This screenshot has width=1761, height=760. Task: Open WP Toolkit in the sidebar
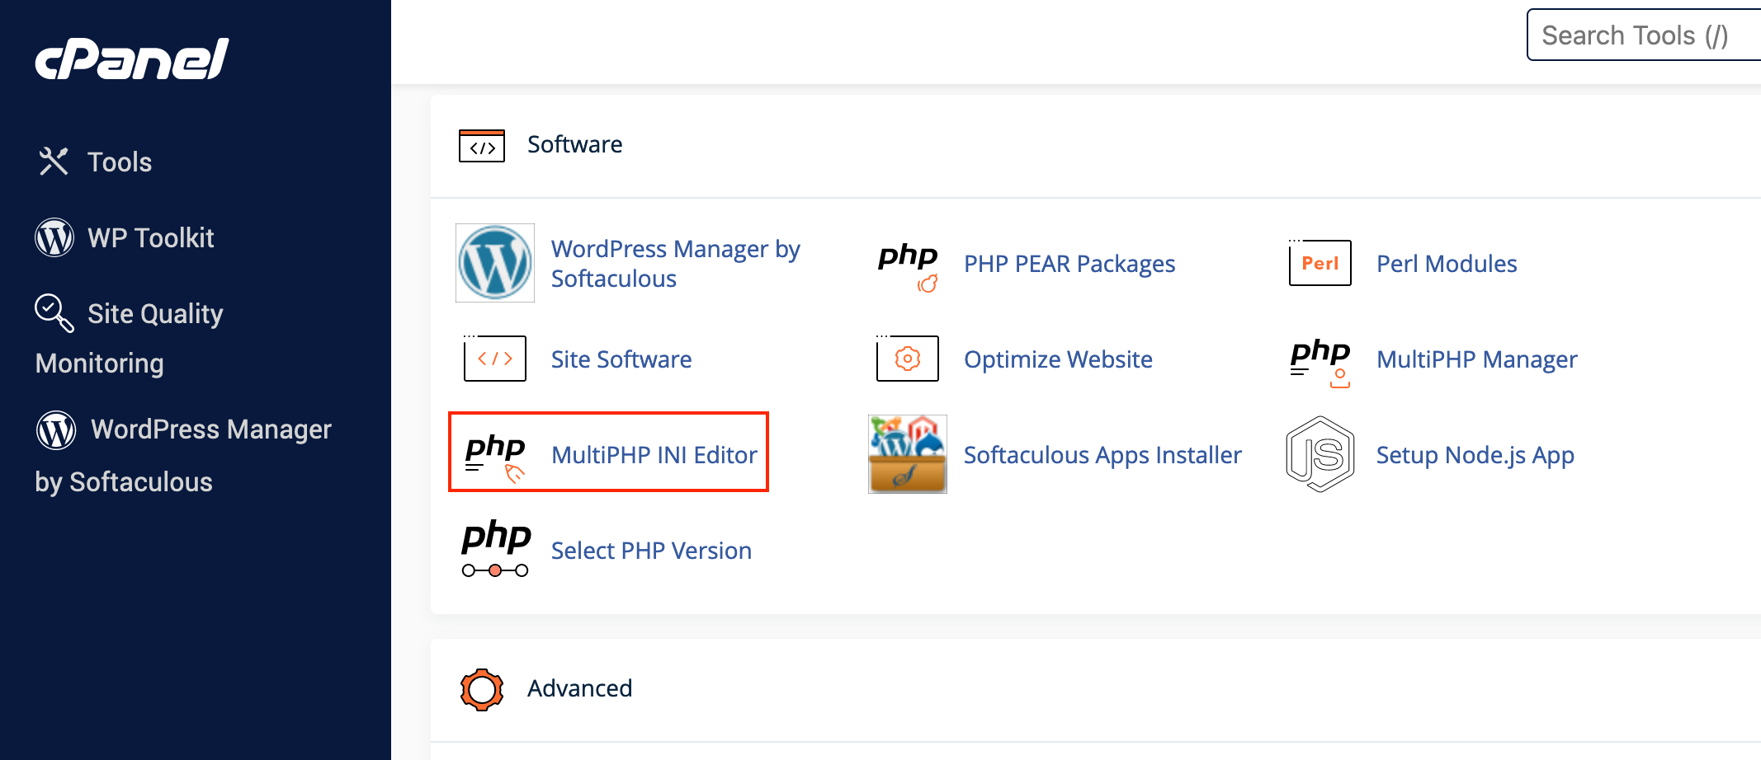tap(151, 238)
